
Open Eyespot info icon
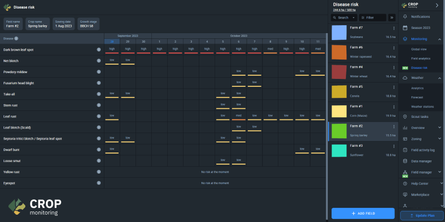coord(99,183)
